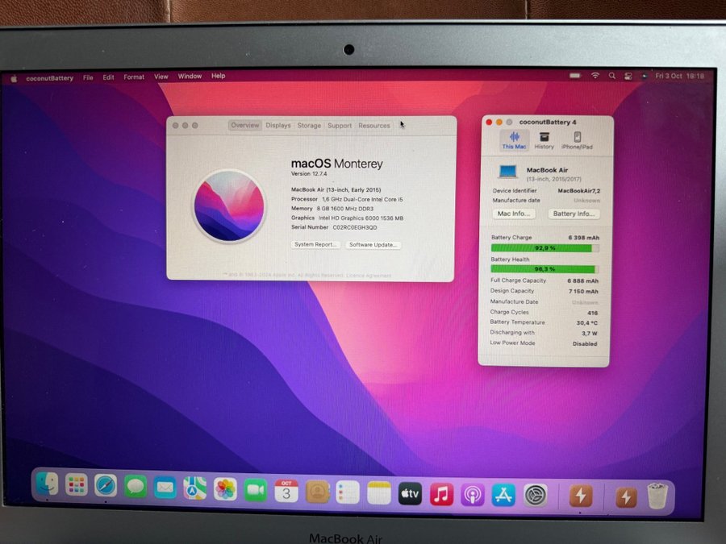Open the App Store dock icon

(503, 494)
